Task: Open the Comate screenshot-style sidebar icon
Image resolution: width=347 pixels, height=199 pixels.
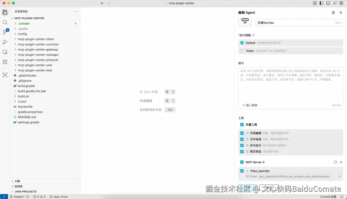Action: pyautogui.click(x=5, y=75)
